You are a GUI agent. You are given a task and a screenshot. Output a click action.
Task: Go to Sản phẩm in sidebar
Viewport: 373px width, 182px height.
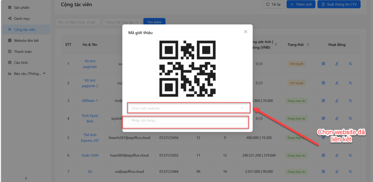pyautogui.click(x=21, y=7)
